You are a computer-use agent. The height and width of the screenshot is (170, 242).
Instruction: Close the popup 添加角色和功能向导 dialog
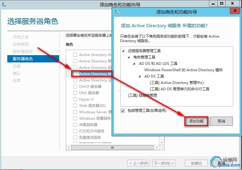(x=235, y=11)
